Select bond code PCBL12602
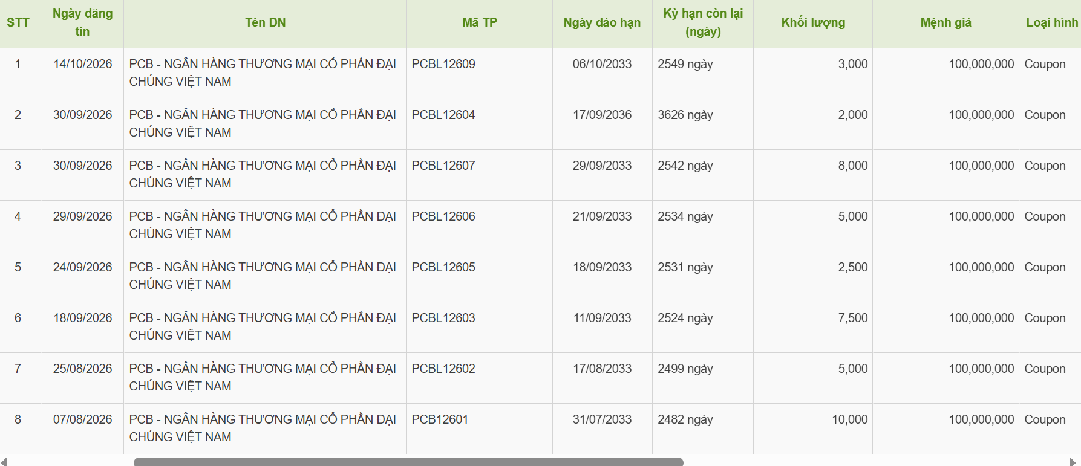1081x466 pixels. click(x=443, y=369)
